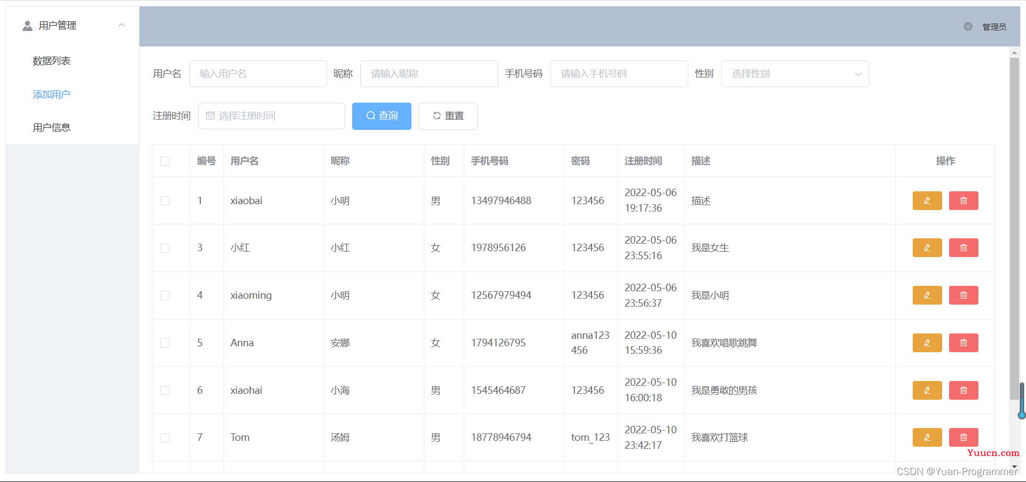Focus the 输入用户名 input field
Viewport: 1026px width, 482px height.
(258, 74)
